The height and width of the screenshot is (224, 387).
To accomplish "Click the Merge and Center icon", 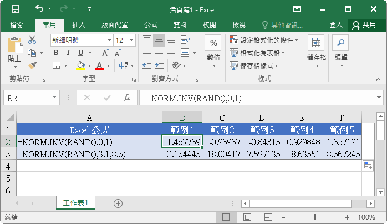I will point(185,53).
